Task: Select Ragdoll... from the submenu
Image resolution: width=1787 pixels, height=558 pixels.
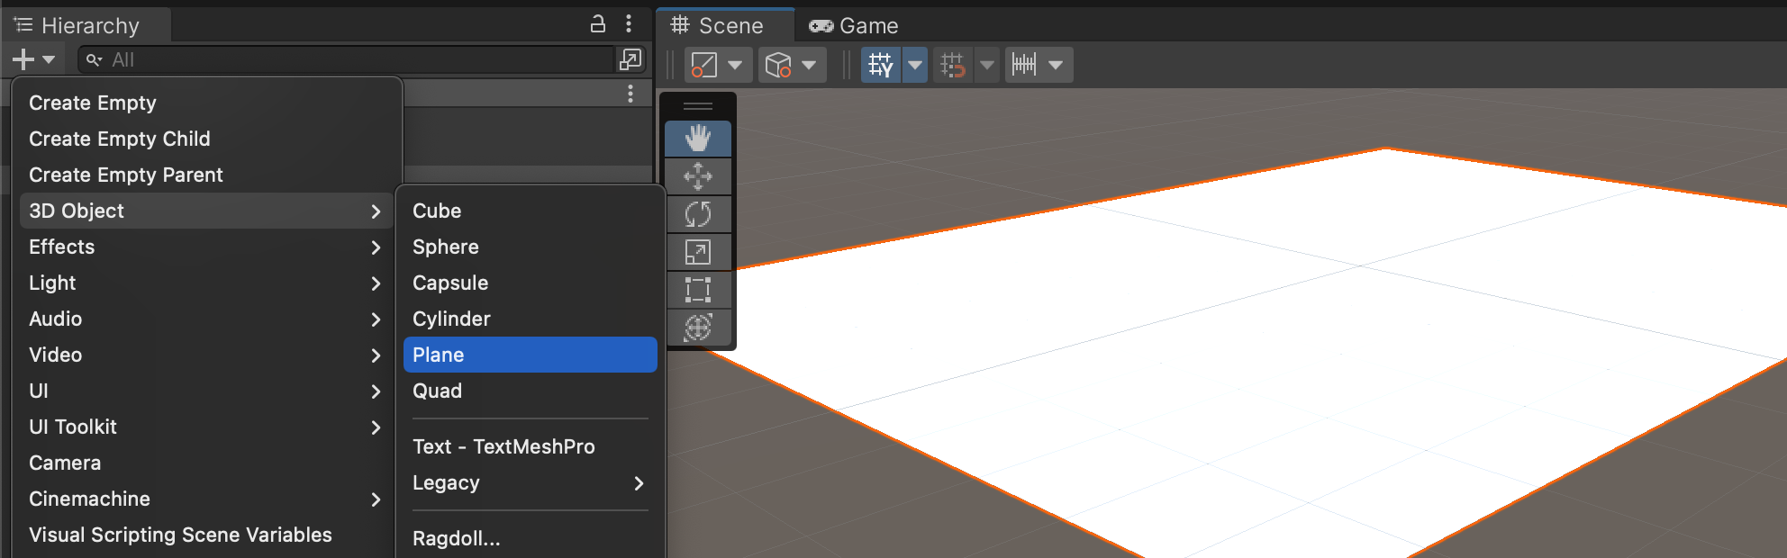Action: pos(457,538)
